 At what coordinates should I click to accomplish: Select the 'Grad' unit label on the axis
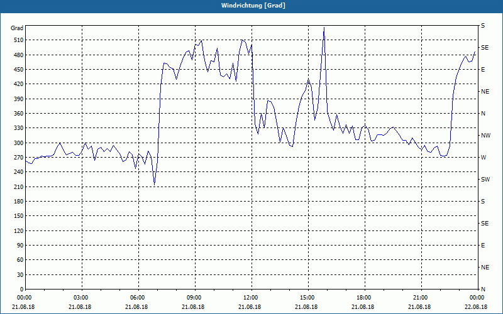17,28
